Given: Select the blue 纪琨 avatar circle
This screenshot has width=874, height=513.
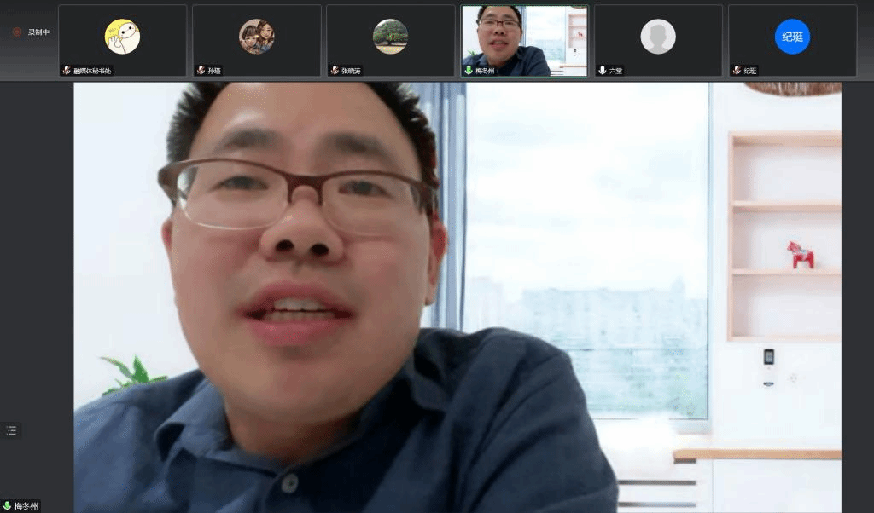Looking at the screenshot, I should pos(792,37).
